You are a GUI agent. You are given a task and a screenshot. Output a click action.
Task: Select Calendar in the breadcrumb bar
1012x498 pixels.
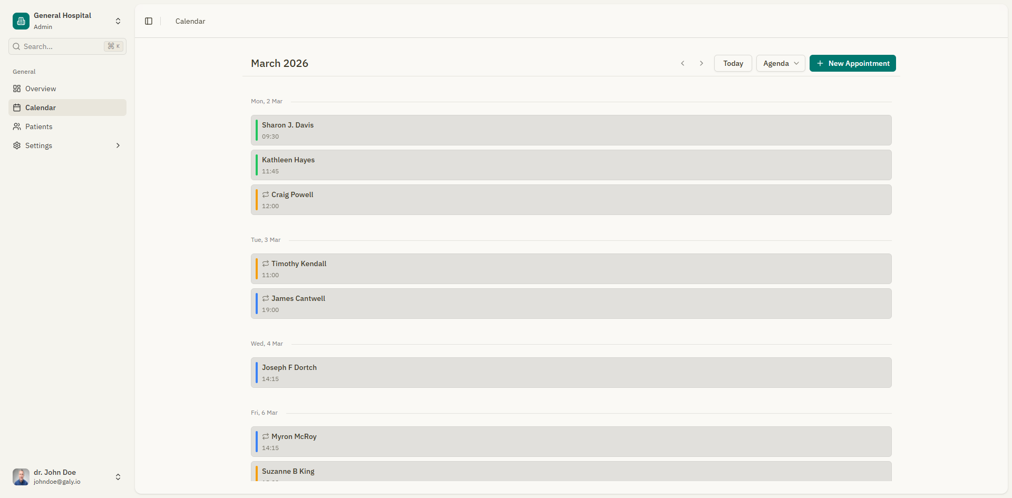click(190, 21)
